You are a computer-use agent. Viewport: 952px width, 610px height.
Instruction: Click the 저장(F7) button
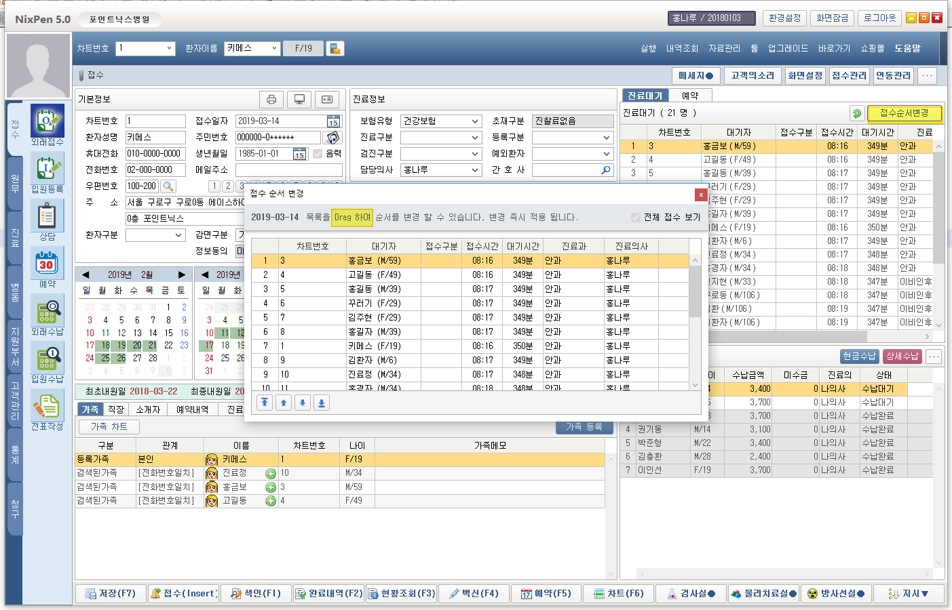pyautogui.click(x=111, y=594)
